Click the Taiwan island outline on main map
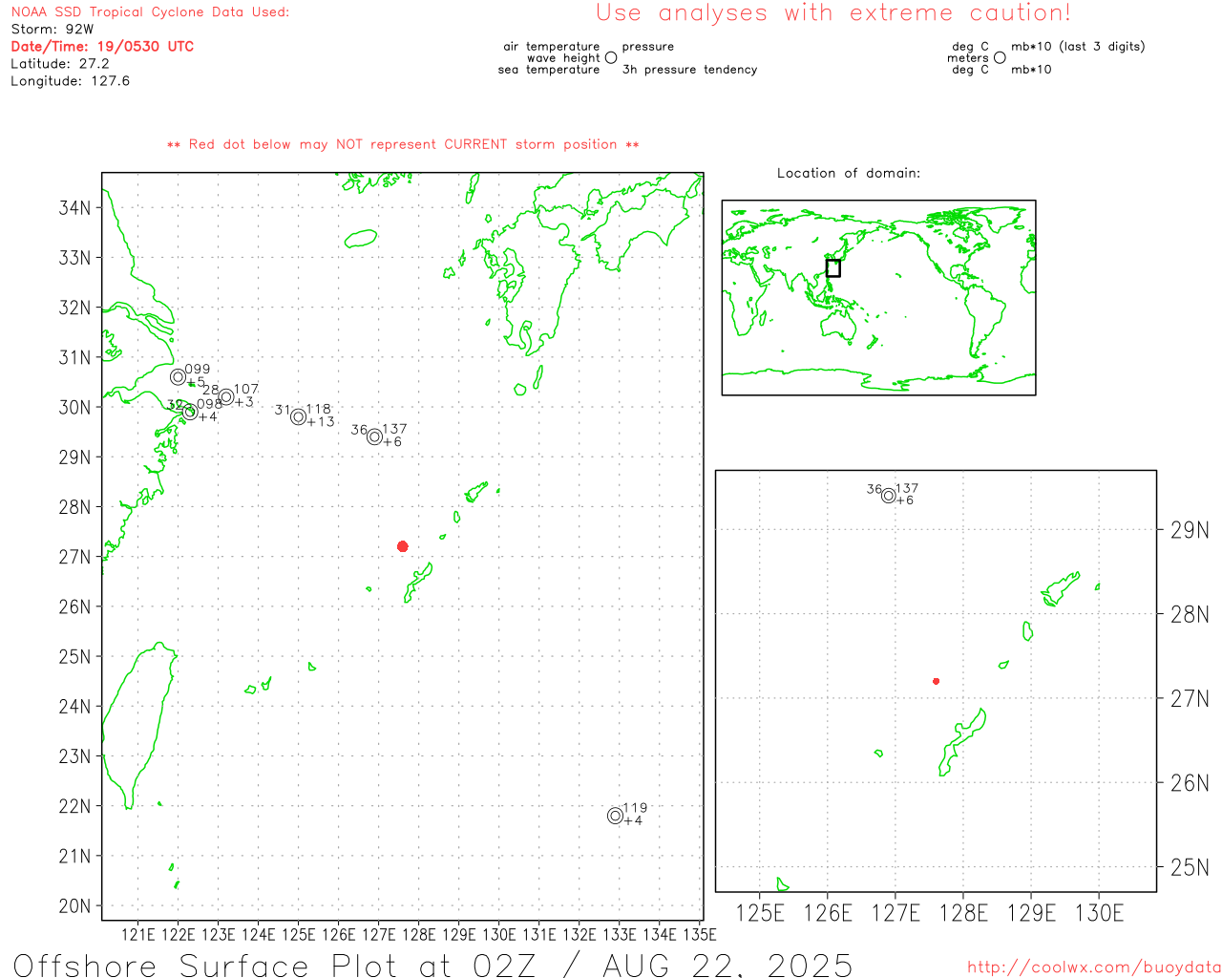1222x978 pixels. [138, 726]
